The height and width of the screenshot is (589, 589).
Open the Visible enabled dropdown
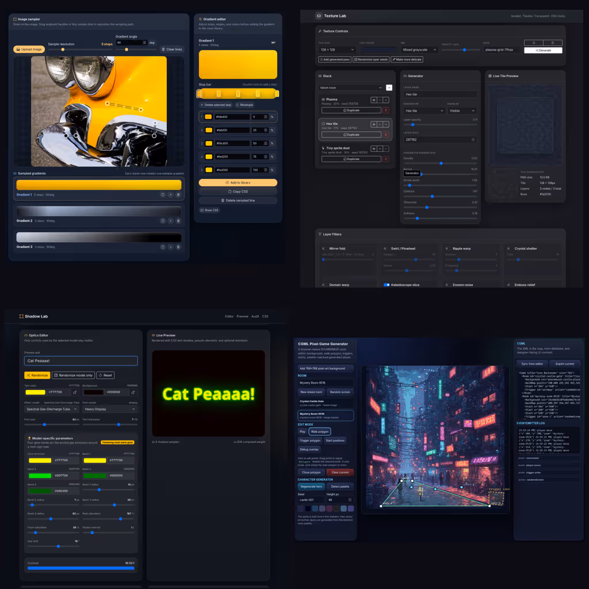point(462,111)
